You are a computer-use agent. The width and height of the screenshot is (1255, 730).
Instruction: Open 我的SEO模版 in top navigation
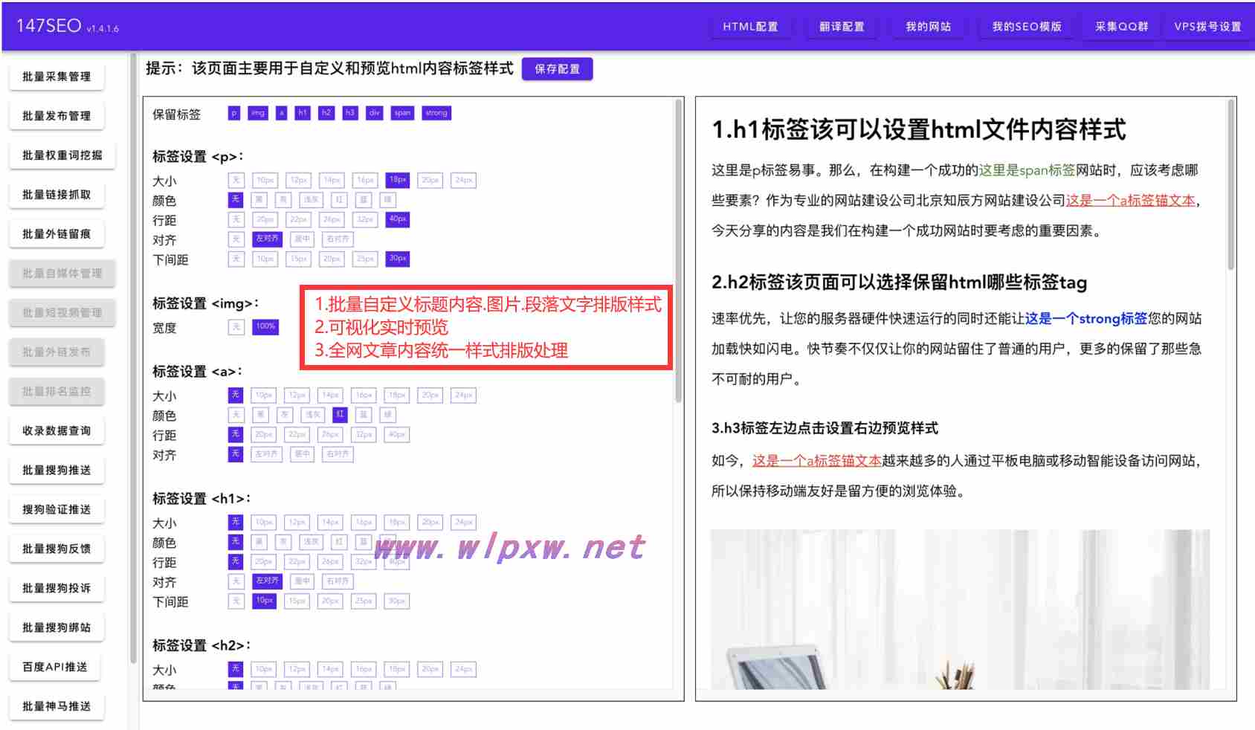1027,27
